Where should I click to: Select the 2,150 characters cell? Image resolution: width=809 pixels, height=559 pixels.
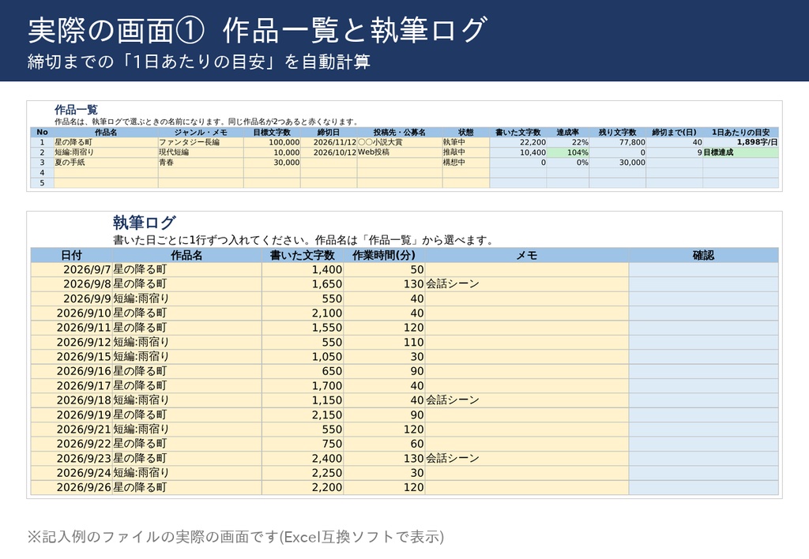[303, 415]
